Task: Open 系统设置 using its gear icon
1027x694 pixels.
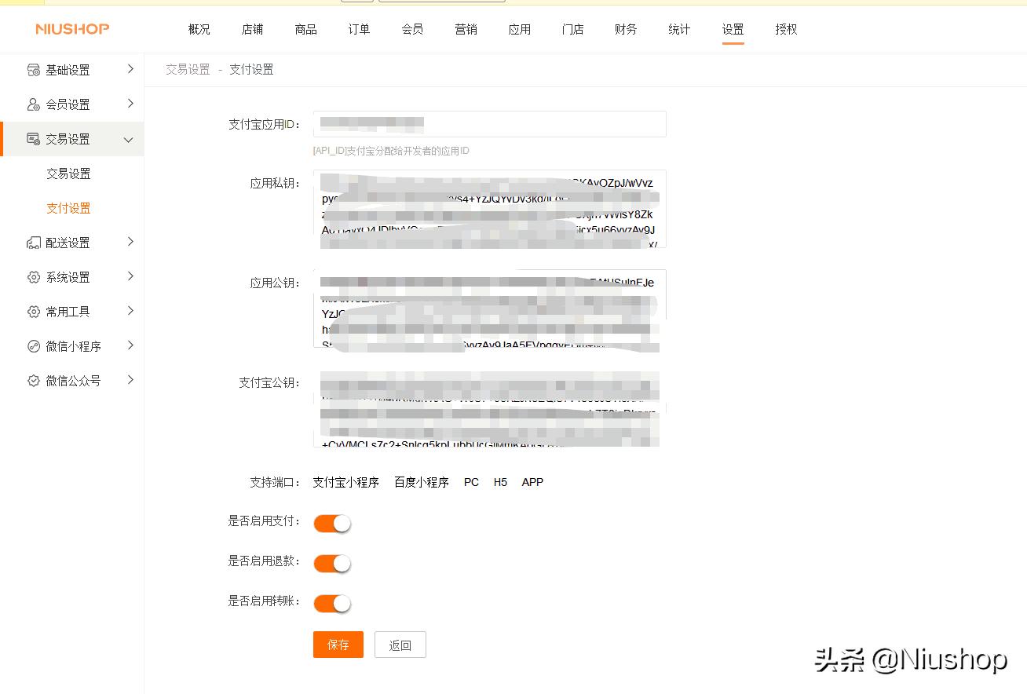Action: pos(33,276)
